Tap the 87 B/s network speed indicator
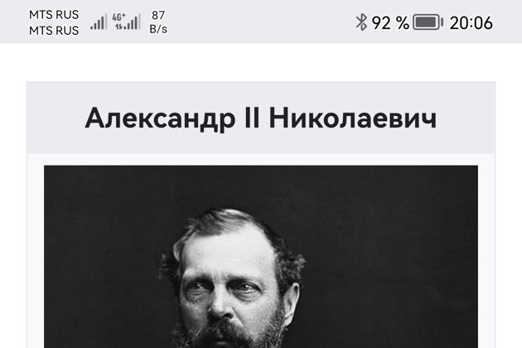 pos(158,22)
